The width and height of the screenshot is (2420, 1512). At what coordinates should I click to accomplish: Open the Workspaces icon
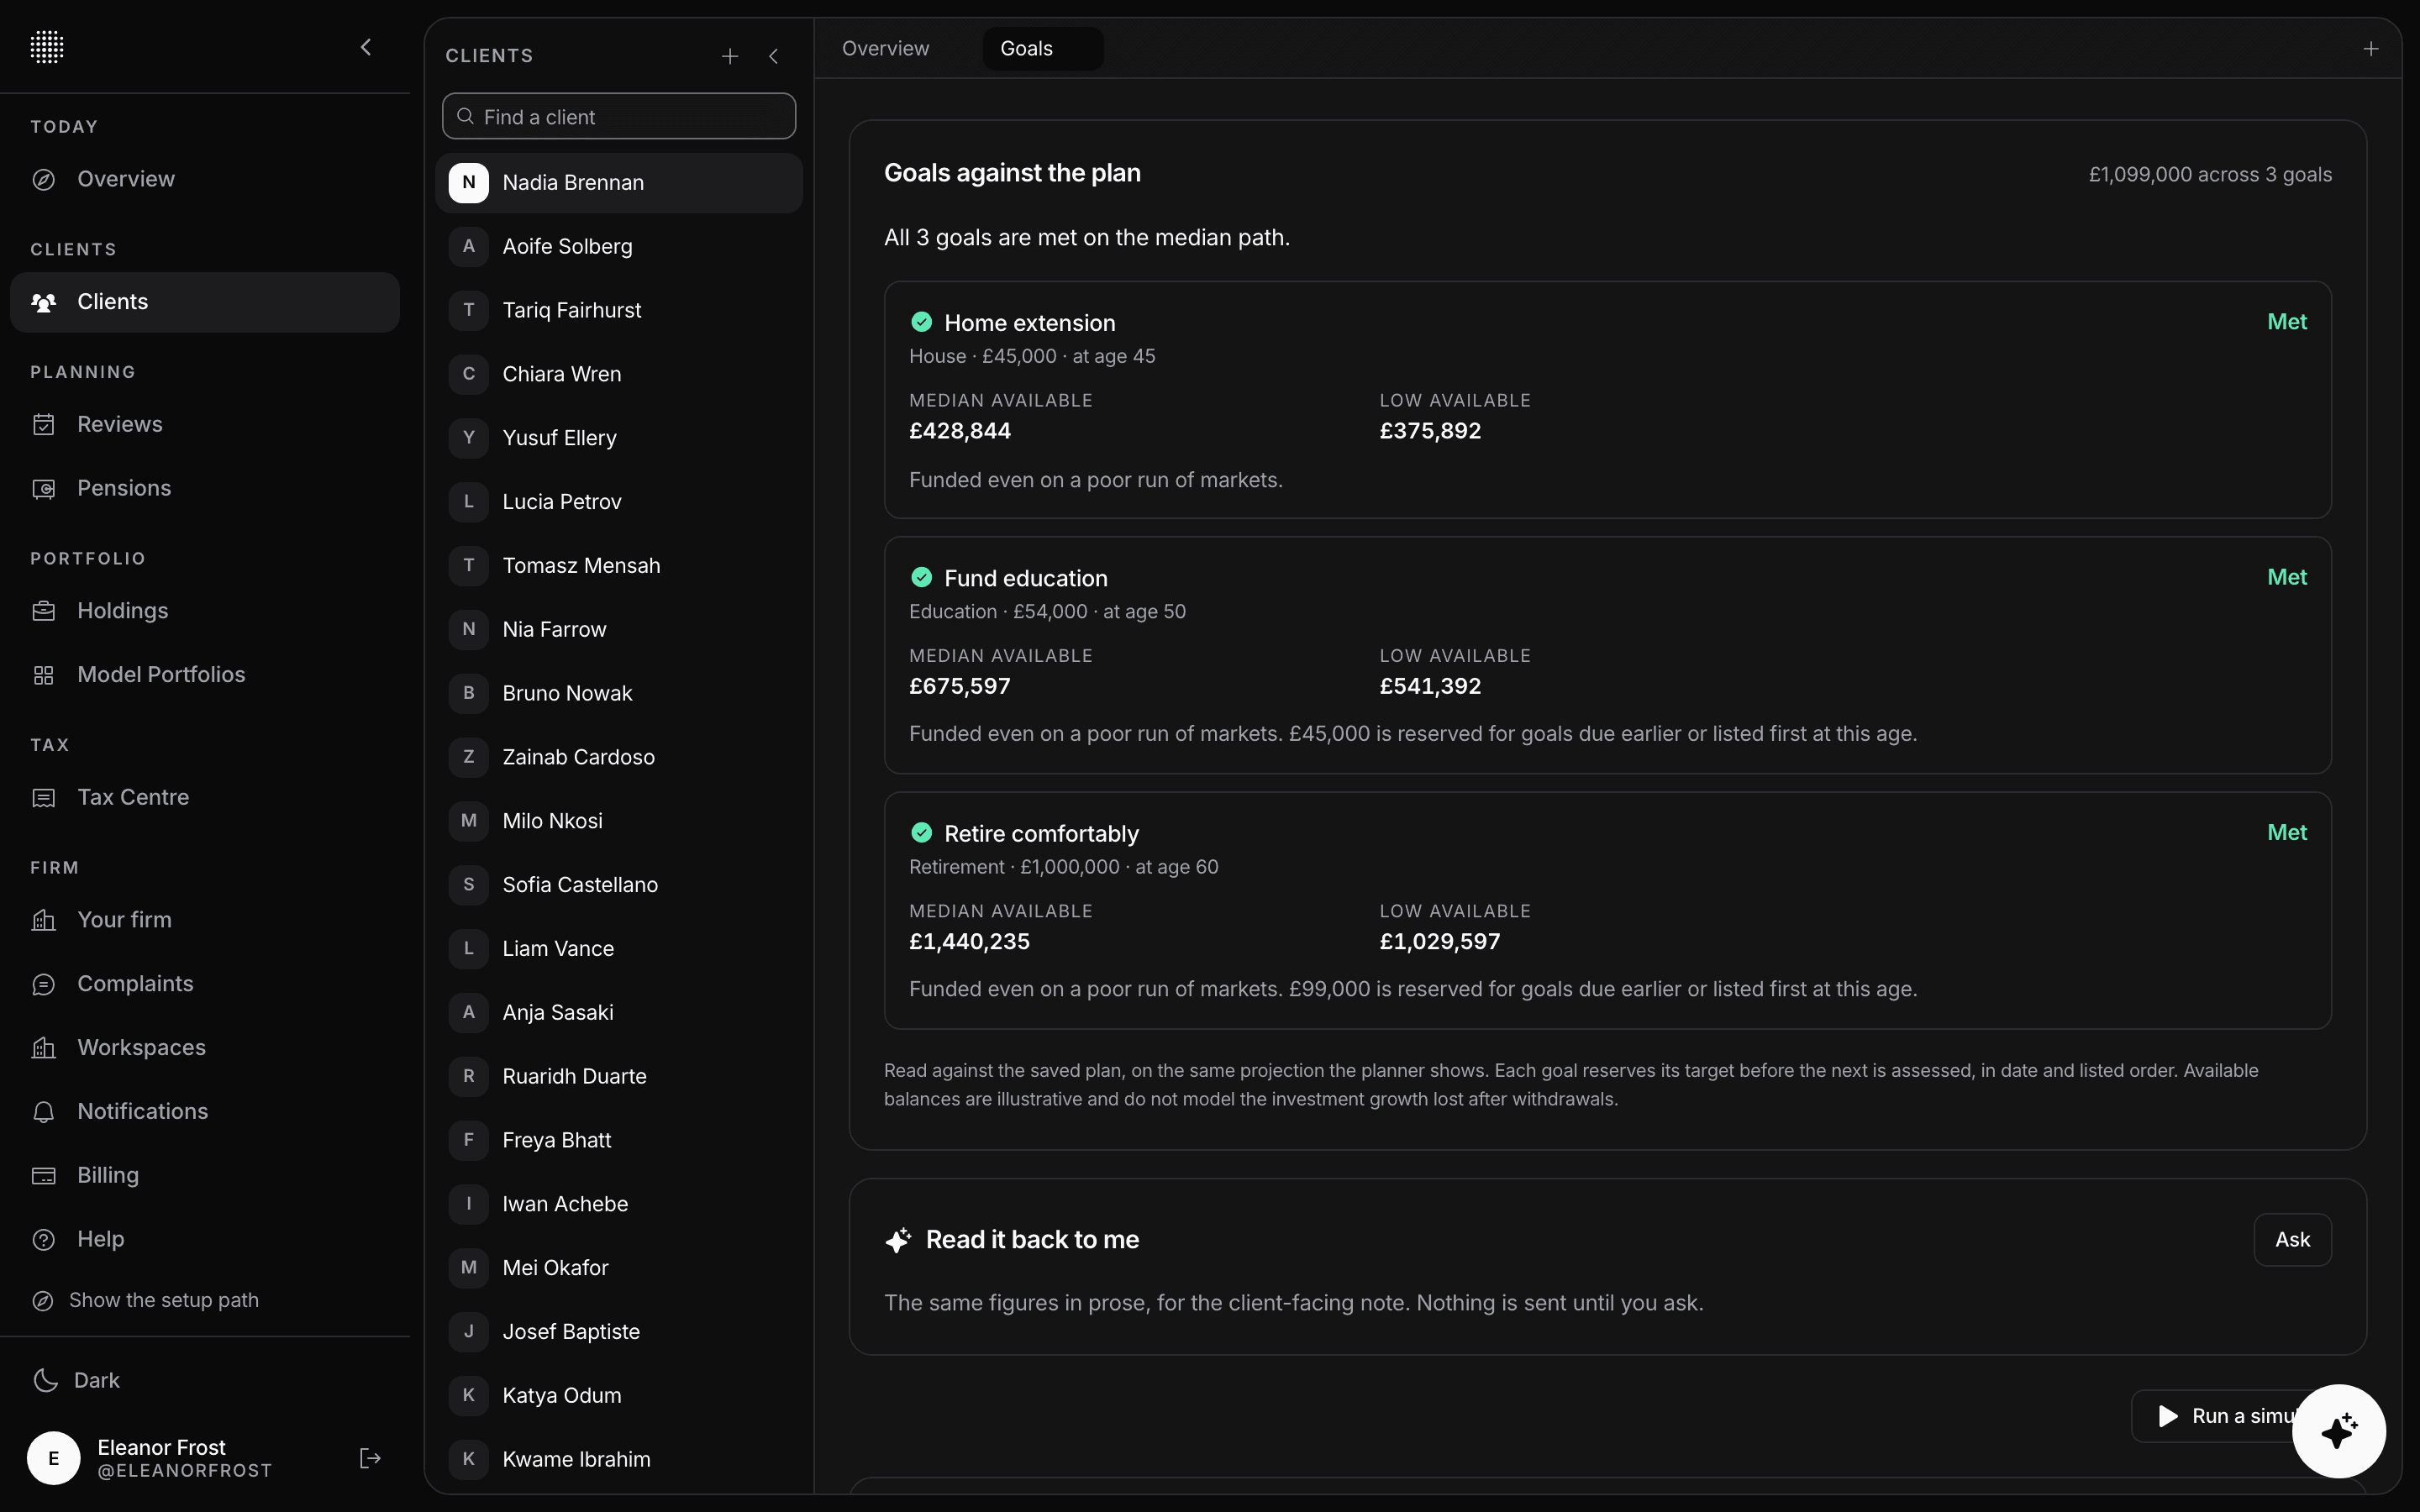(43, 1048)
